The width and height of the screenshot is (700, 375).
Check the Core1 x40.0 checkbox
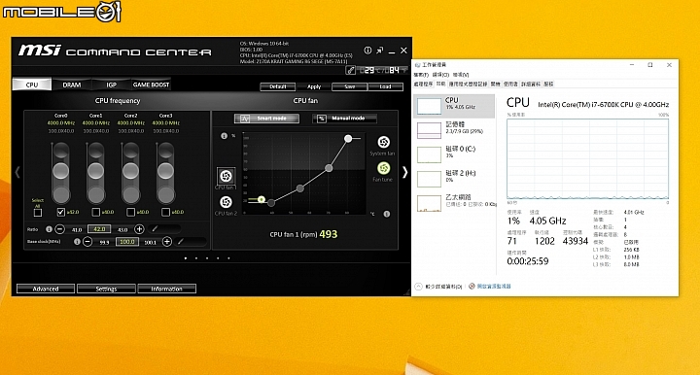(95, 212)
